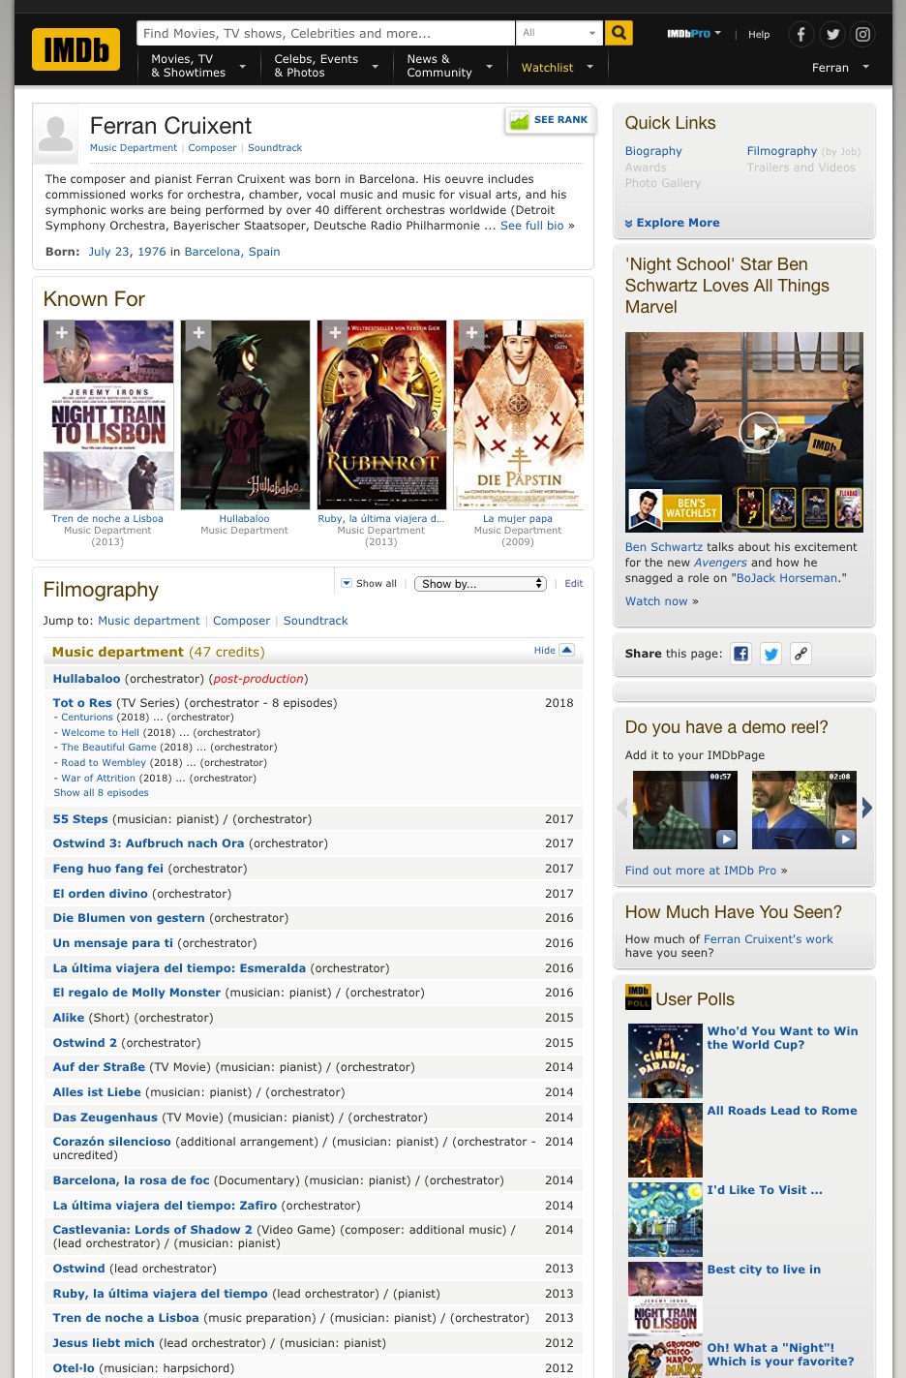This screenshot has height=1378, width=906.
Task: Click the Help link
Action: pos(759,35)
